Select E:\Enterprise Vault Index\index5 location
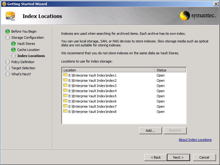This screenshot has height=165, width=220. coord(92,96)
